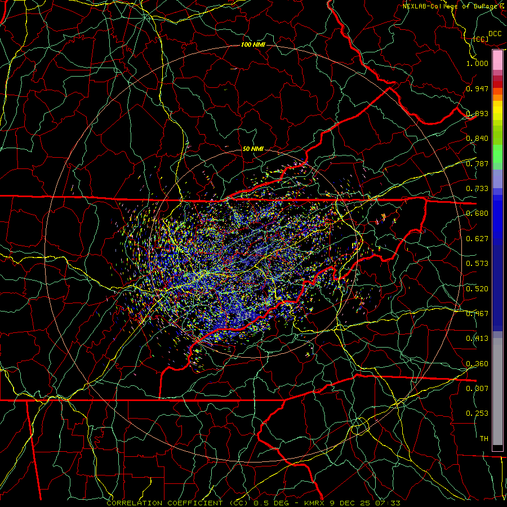Select the 0.413 legend value

pos(477,339)
